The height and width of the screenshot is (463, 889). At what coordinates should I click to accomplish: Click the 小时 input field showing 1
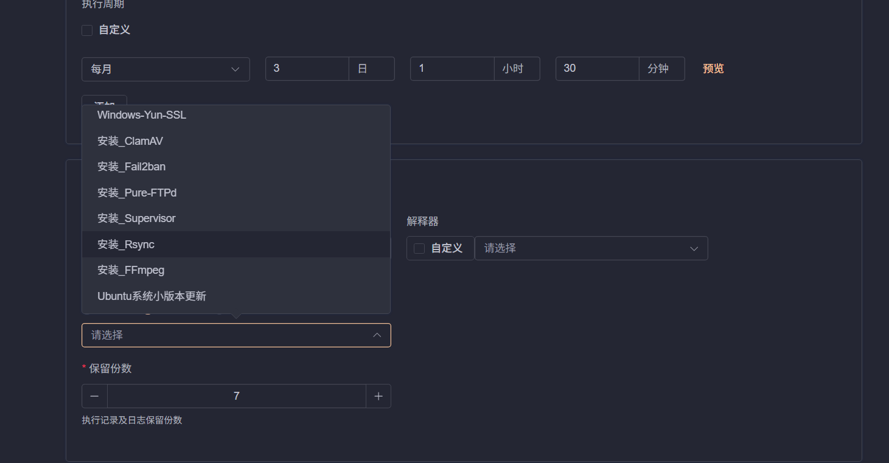click(x=451, y=69)
